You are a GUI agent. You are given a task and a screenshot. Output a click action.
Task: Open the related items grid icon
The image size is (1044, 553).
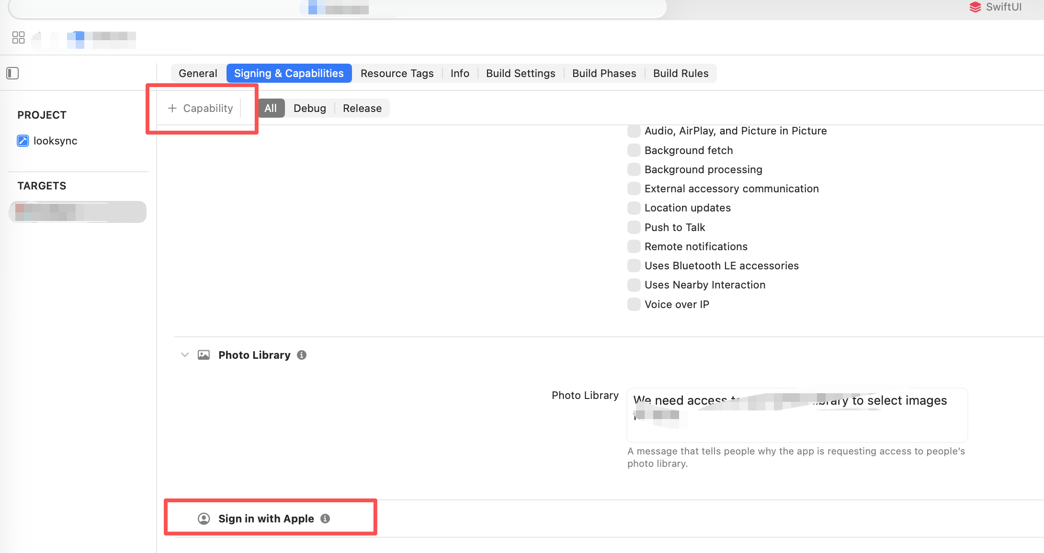[x=18, y=38]
